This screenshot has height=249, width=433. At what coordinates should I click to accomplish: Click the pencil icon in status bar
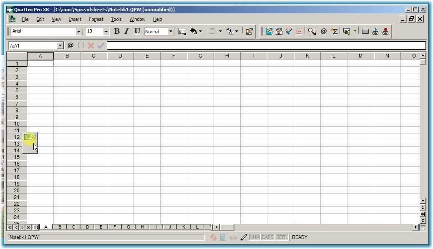(x=244, y=237)
